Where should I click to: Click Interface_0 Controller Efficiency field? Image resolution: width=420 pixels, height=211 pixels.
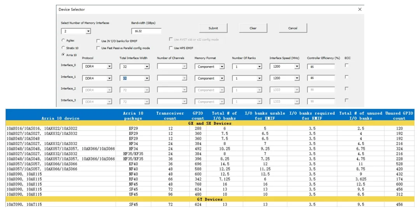321,67
